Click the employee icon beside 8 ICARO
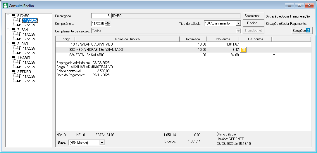Viewport: 317px width, 153px height. click(14, 16)
